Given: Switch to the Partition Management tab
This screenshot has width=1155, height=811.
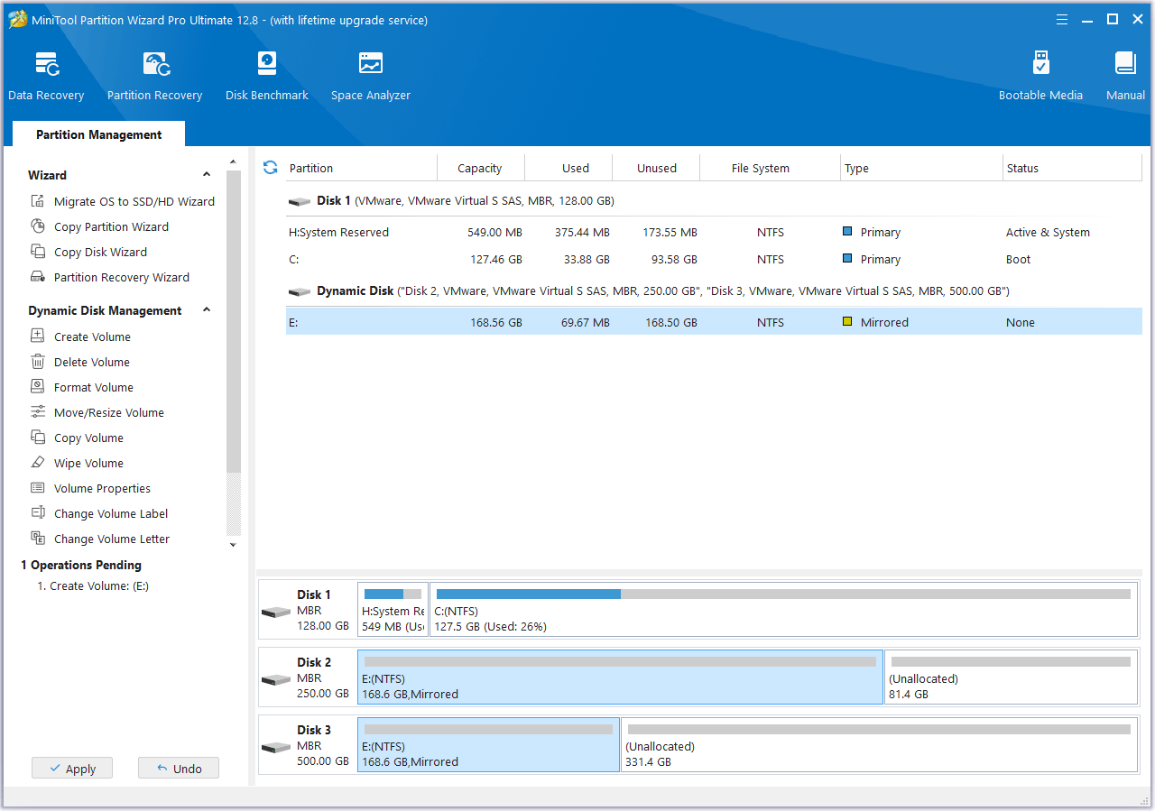Looking at the screenshot, I should pos(99,134).
